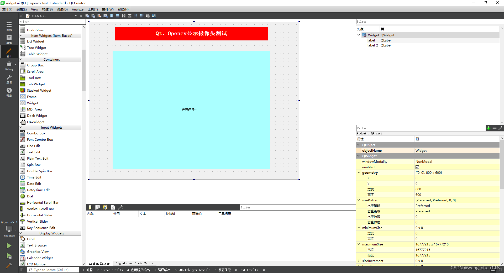Collapse the Containers category

click(x=21, y=59)
